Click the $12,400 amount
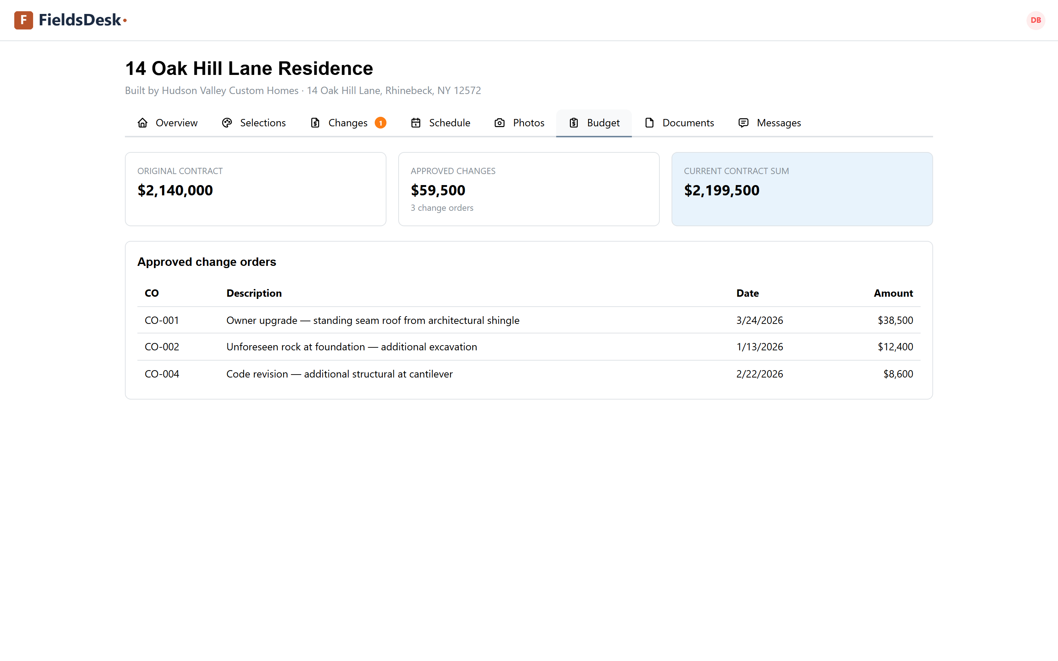1058x661 pixels. click(x=895, y=347)
